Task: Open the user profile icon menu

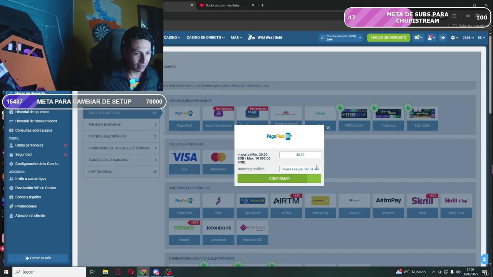Action: coord(431,37)
